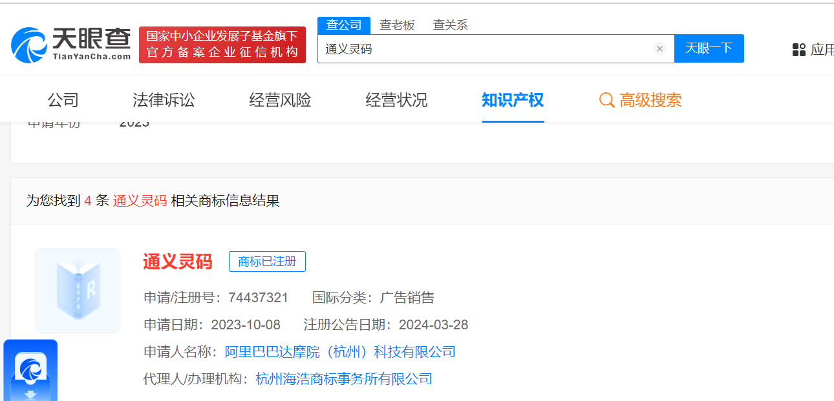
Task: Focus the search field containing 通义灵码
Action: tap(485, 49)
